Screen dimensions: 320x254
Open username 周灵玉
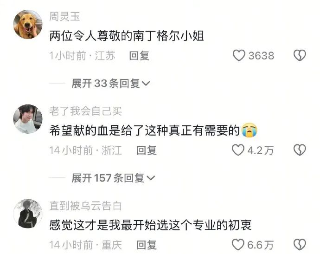[64, 16]
